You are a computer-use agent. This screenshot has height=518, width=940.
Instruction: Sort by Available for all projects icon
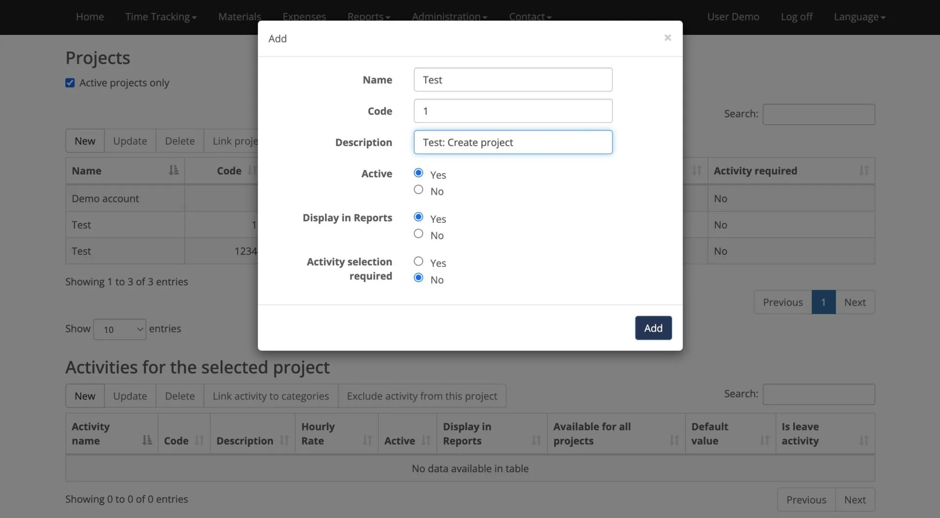coord(674,440)
